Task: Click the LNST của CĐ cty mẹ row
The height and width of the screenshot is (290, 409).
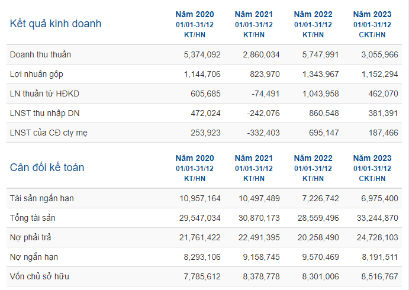Action: click(204, 133)
